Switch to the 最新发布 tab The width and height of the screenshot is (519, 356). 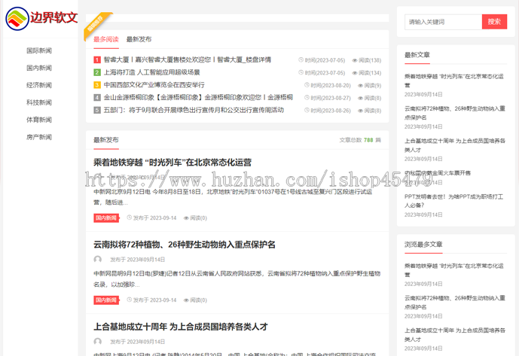tap(139, 39)
